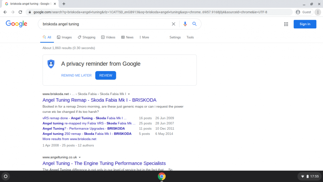The image size is (323, 182).
Task: Click the Wi-Fi status icon
Action: point(302,177)
